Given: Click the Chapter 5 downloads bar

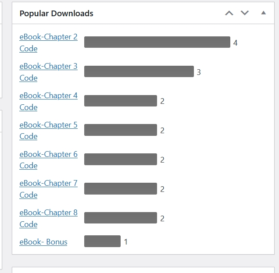Looking at the screenshot, I should click(x=120, y=130).
